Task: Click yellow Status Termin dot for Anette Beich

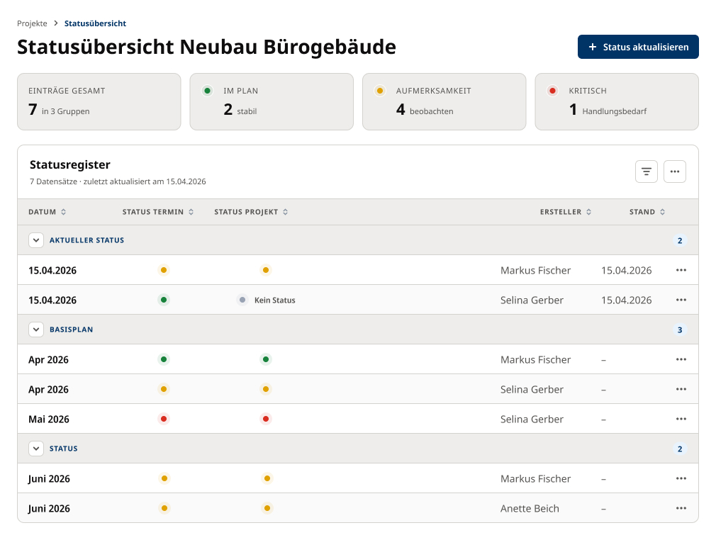Action: [x=164, y=508]
